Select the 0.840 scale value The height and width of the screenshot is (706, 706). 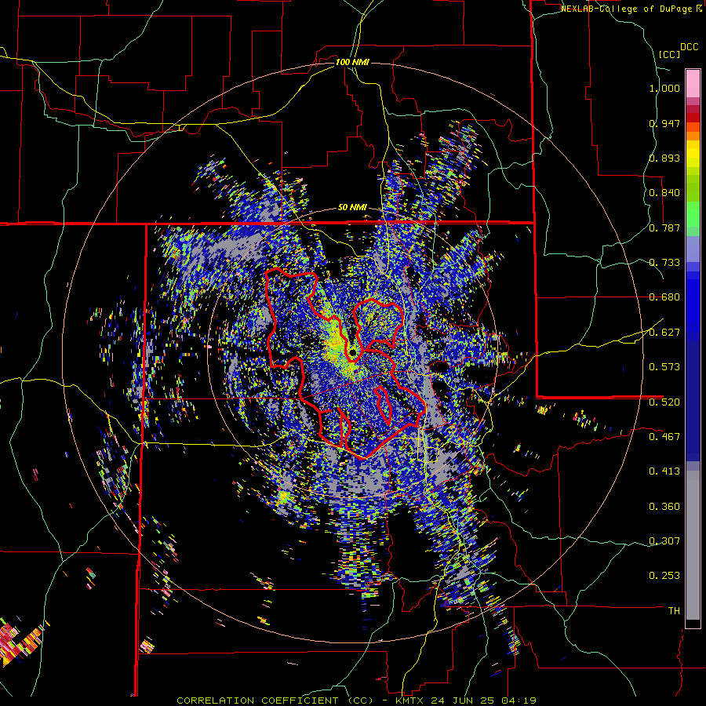coord(664,193)
